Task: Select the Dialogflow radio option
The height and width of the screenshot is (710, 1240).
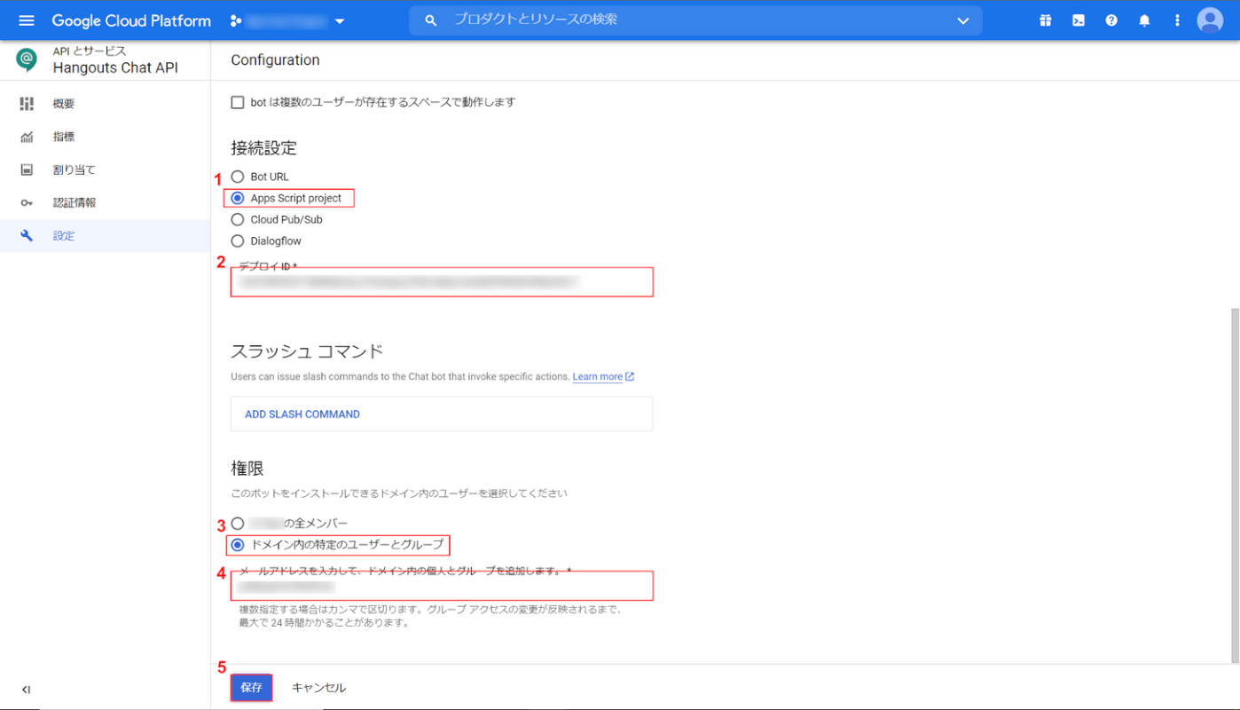Action: click(x=237, y=241)
